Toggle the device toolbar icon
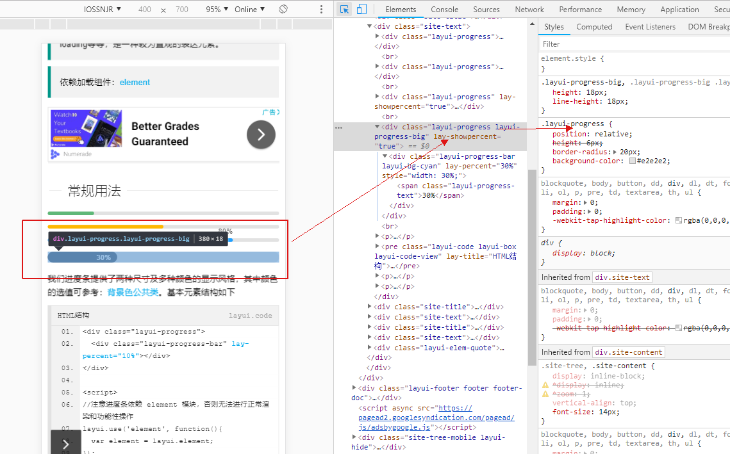Image resolution: width=730 pixels, height=454 pixels. tap(361, 10)
